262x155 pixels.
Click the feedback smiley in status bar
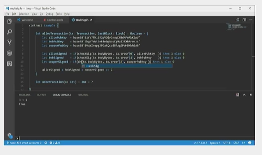(250, 143)
